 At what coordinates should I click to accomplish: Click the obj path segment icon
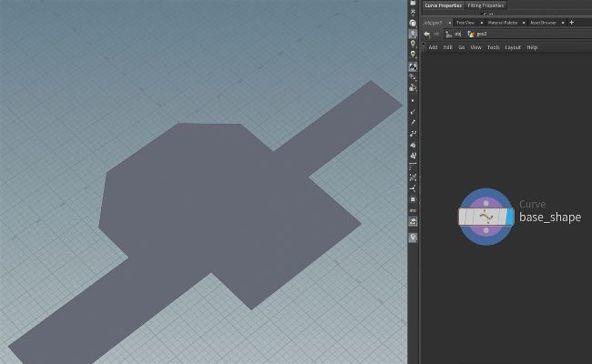(450, 34)
